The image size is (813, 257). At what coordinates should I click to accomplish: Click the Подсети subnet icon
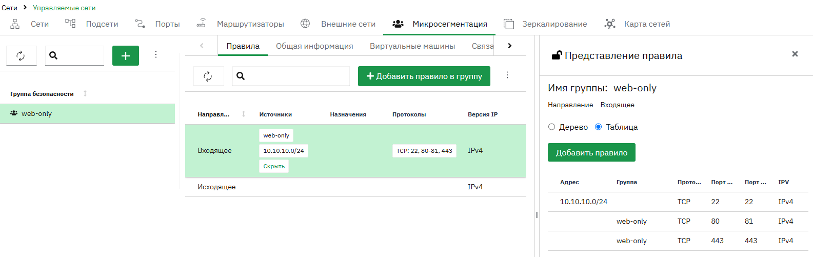(x=70, y=24)
